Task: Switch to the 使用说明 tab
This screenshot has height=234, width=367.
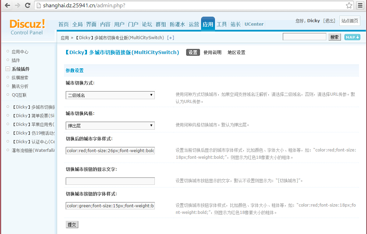Action: 212,52
